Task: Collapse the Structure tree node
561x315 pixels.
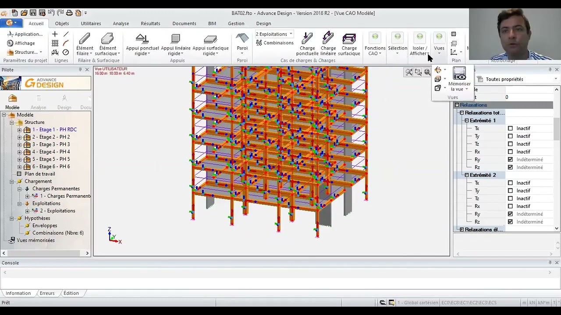Action: 12,122
